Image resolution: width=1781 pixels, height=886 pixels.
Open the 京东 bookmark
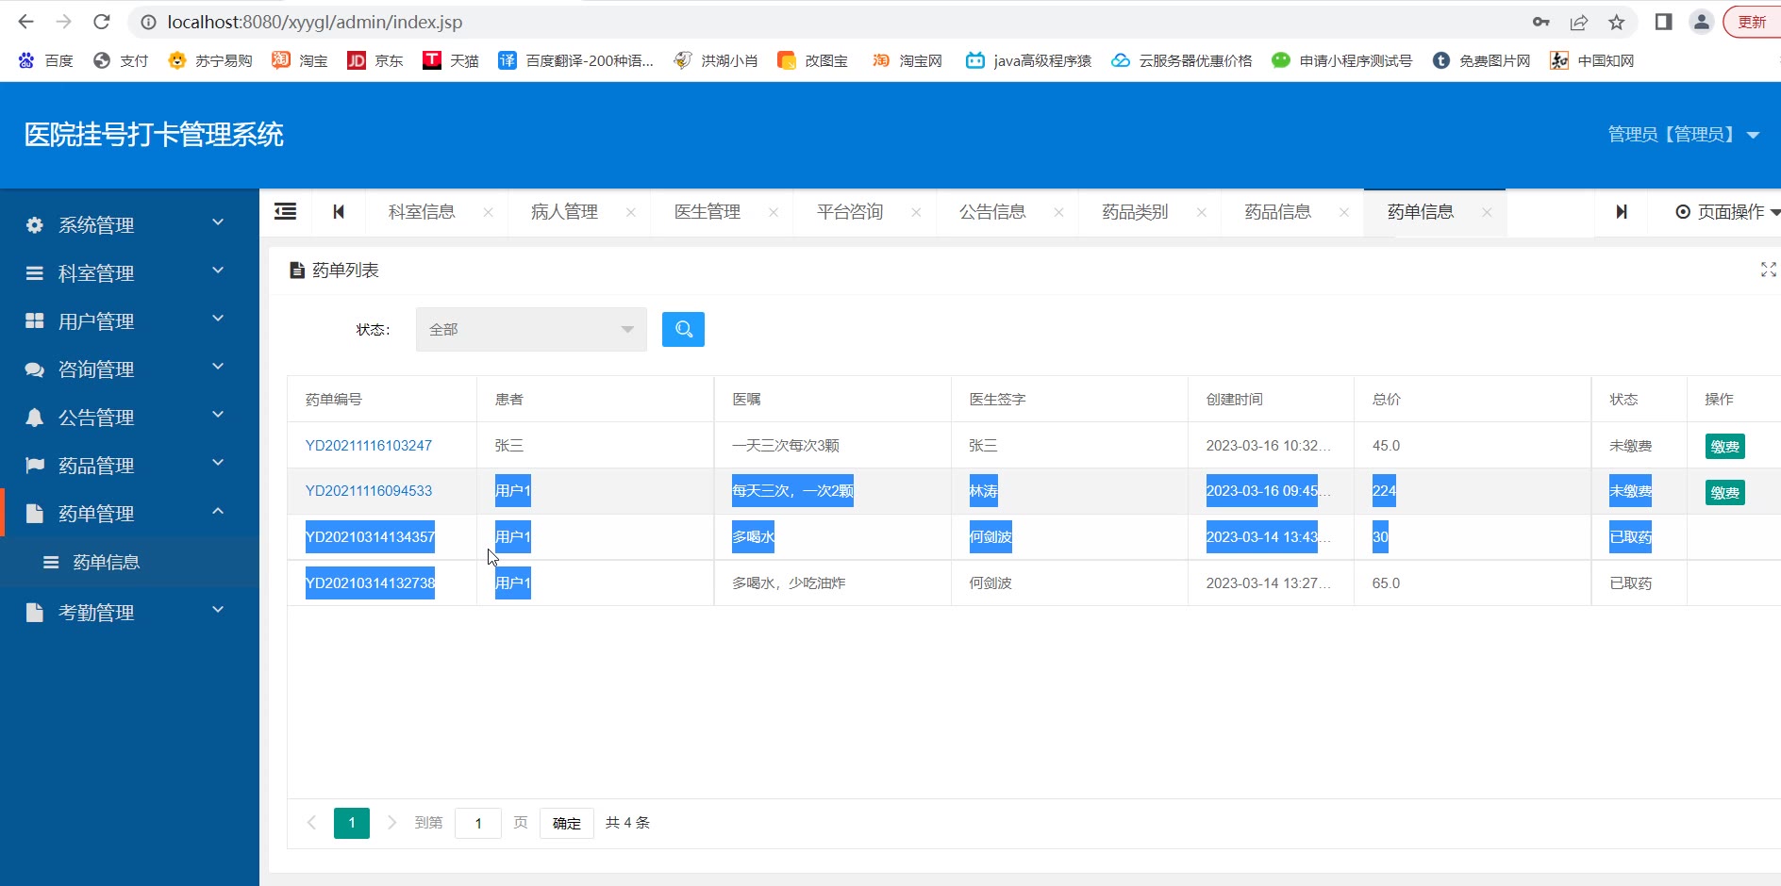[x=375, y=60]
